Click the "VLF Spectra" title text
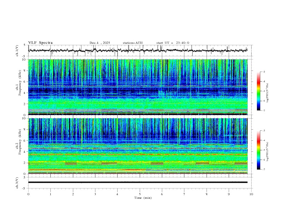283x218 pixels. (x=40, y=43)
